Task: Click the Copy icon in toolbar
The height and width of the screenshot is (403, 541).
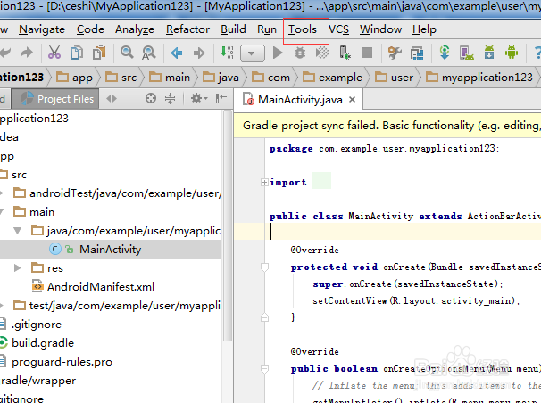Action: [x=77, y=53]
